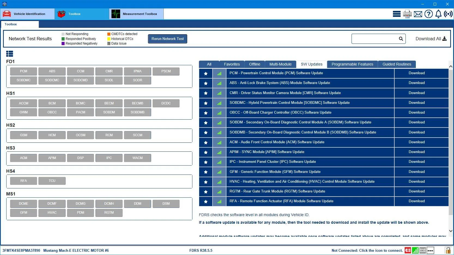Click the wireless connection signal icon
Viewport: 454px width, 255px height.
tap(448, 14)
